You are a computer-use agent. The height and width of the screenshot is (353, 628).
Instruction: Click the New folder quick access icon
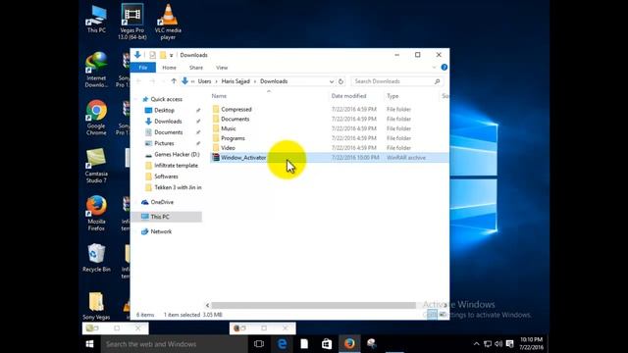(x=163, y=55)
